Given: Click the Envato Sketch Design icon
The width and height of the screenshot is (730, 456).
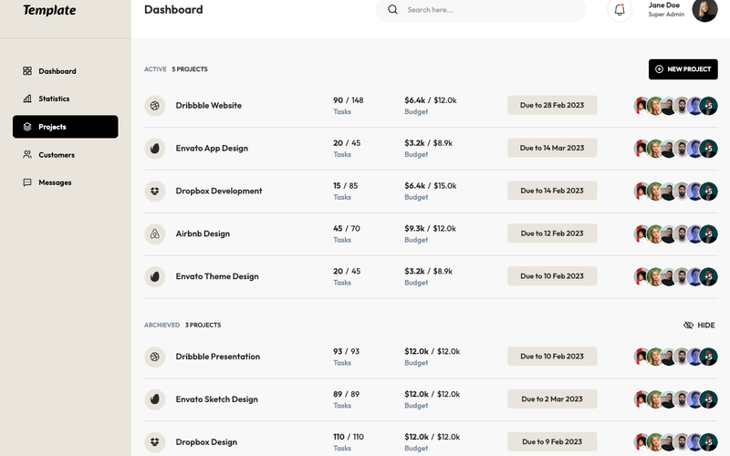Looking at the screenshot, I should click(155, 399).
